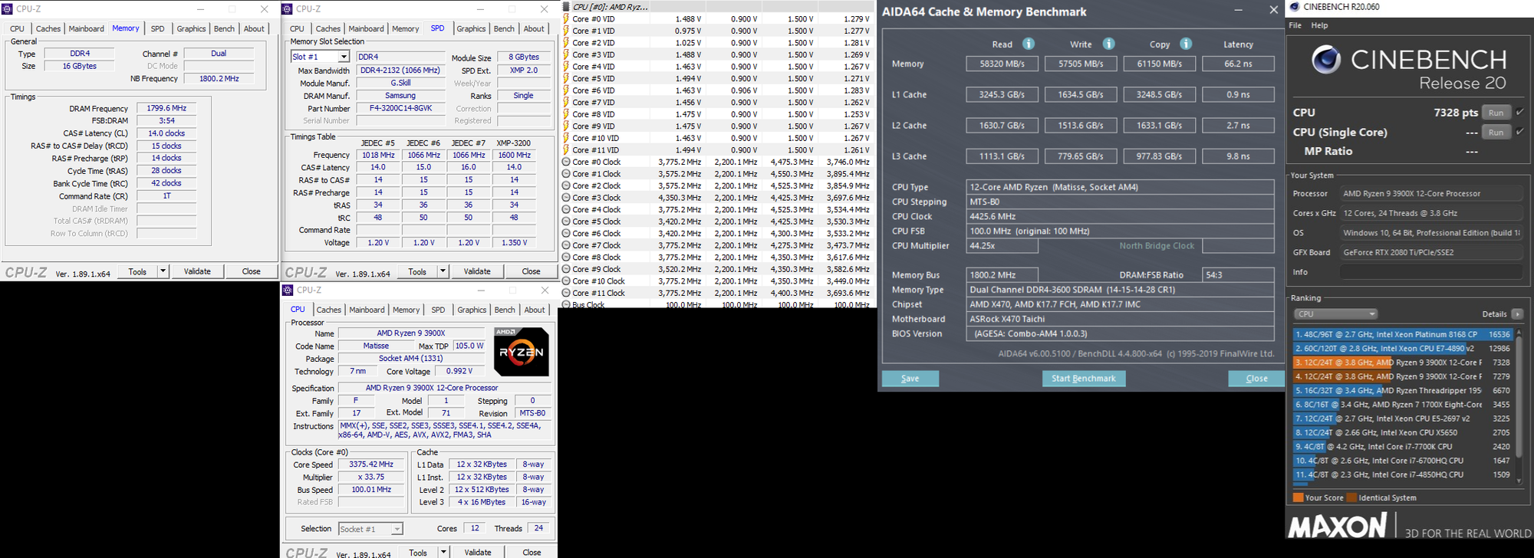Click the lightning icon for Core #5 VID
The image size is (1534, 558).
pos(566,78)
